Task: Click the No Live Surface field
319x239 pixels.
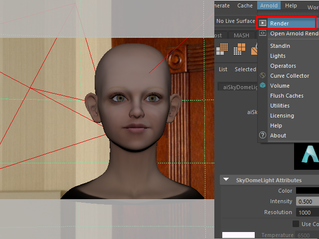Action: [235, 21]
